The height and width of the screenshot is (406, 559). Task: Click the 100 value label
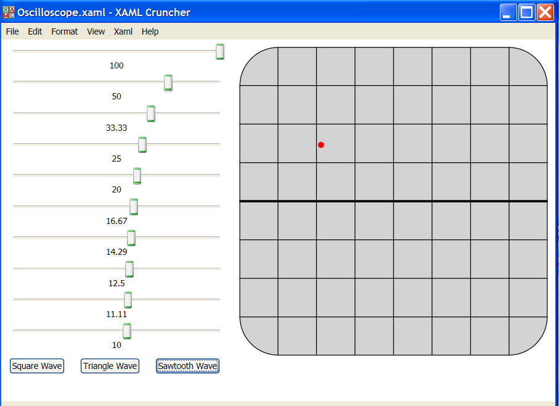point(116,65)
